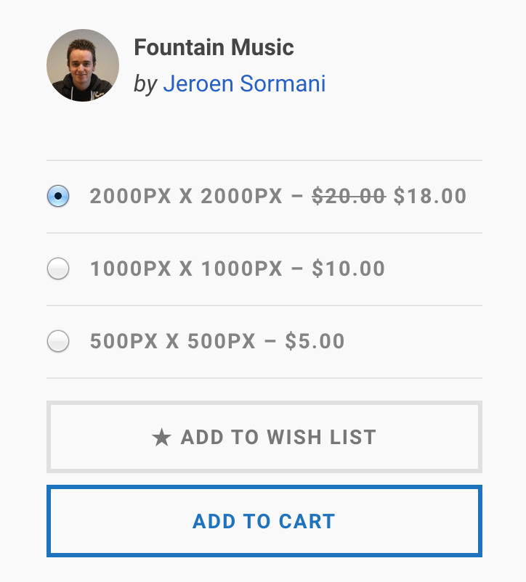Viewport: 526px width, 582px height.
Task: Click the Add to Wish List button
Action: [264, 437]
